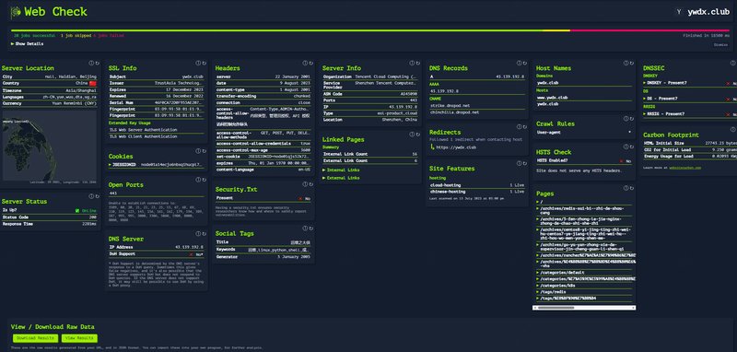Refresh the Headers card data
737x352 pixels.
point(311,63)
